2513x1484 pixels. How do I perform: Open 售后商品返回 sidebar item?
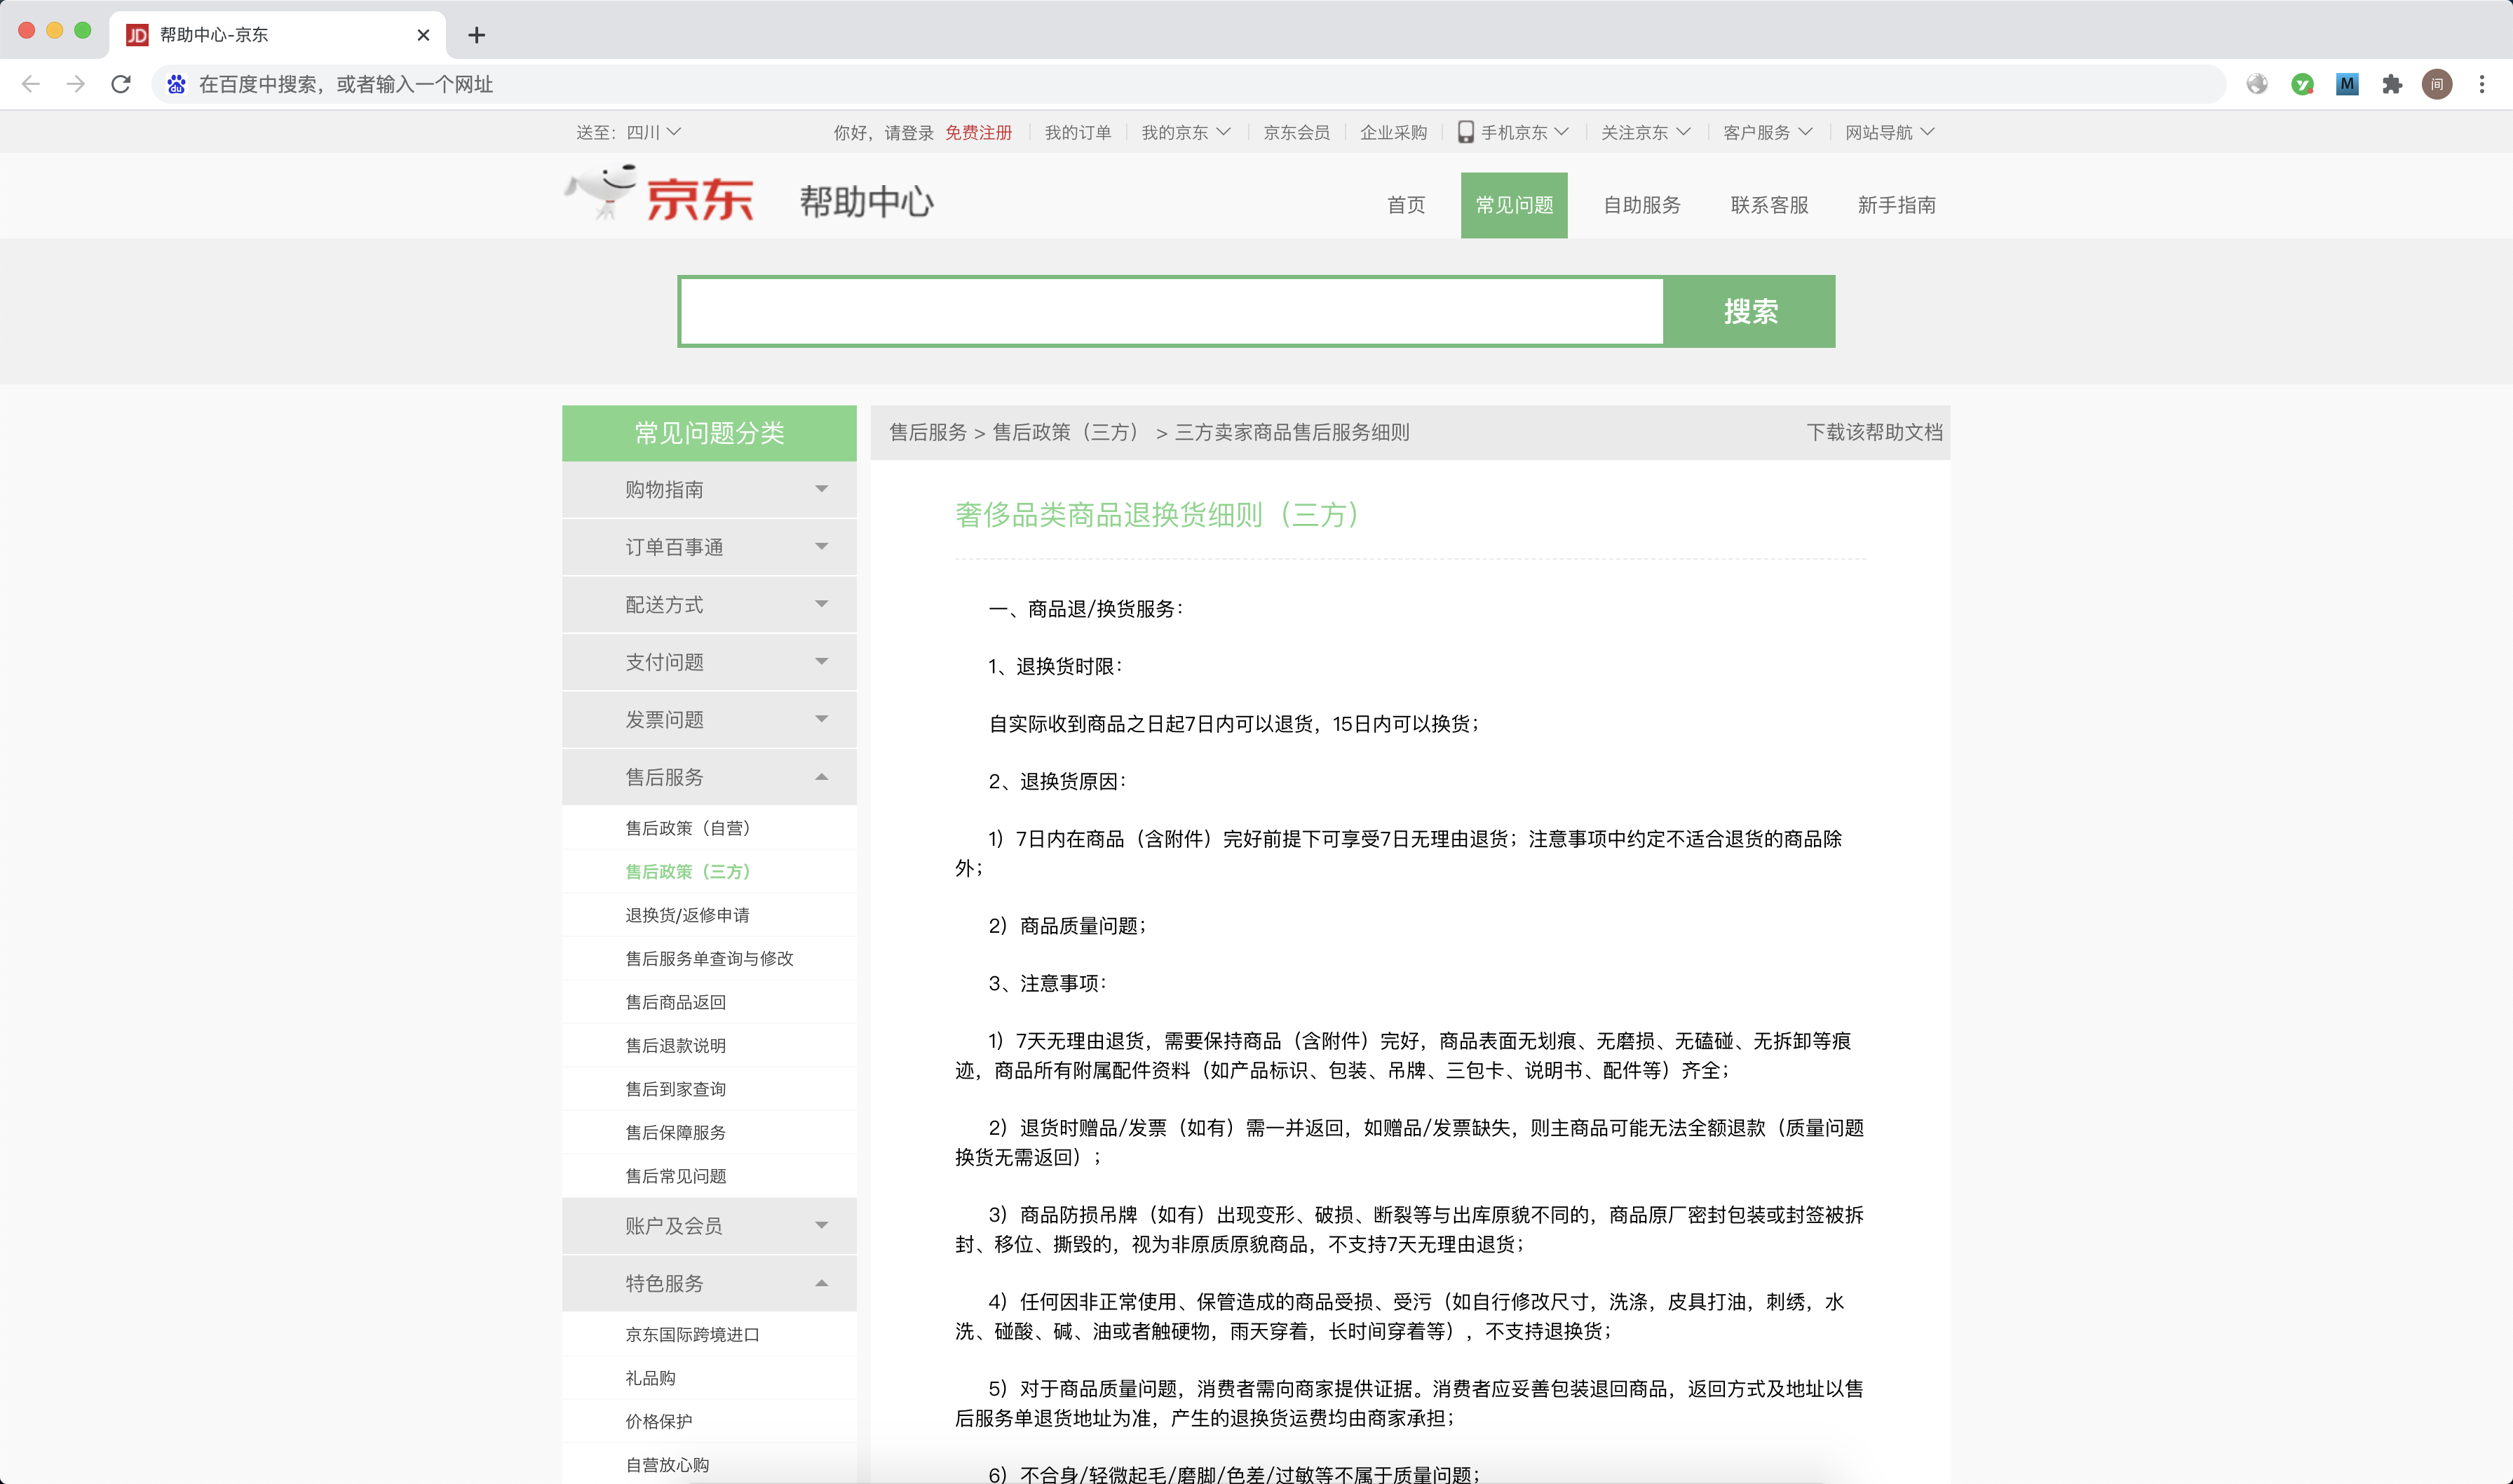[676, 1002]
